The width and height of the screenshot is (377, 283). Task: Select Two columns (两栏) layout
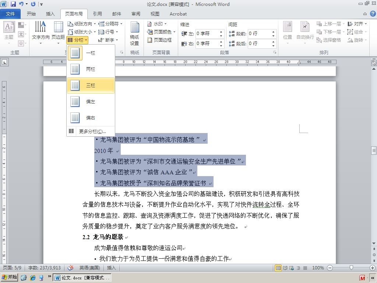pyautogui.click(x=91, y=69)
